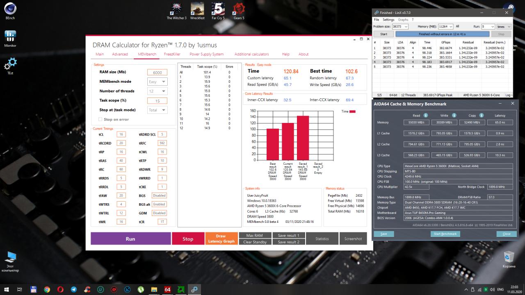Launch the Gears 5 desktop icon
The width and height of the screenshot is (525, 295).
(x=239, y=11)
